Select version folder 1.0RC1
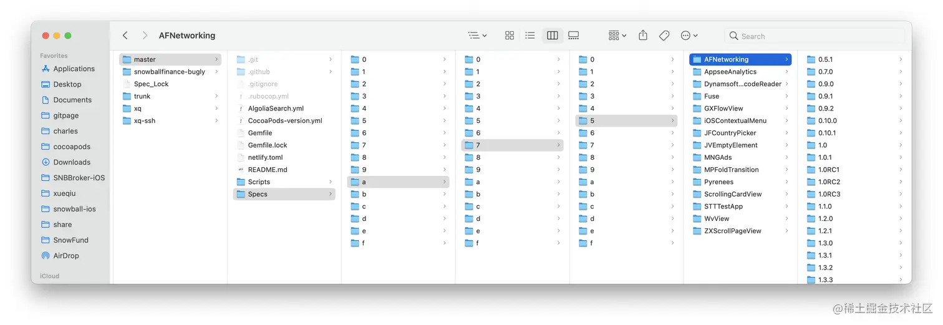943x325 pixels. click(854, 170)
